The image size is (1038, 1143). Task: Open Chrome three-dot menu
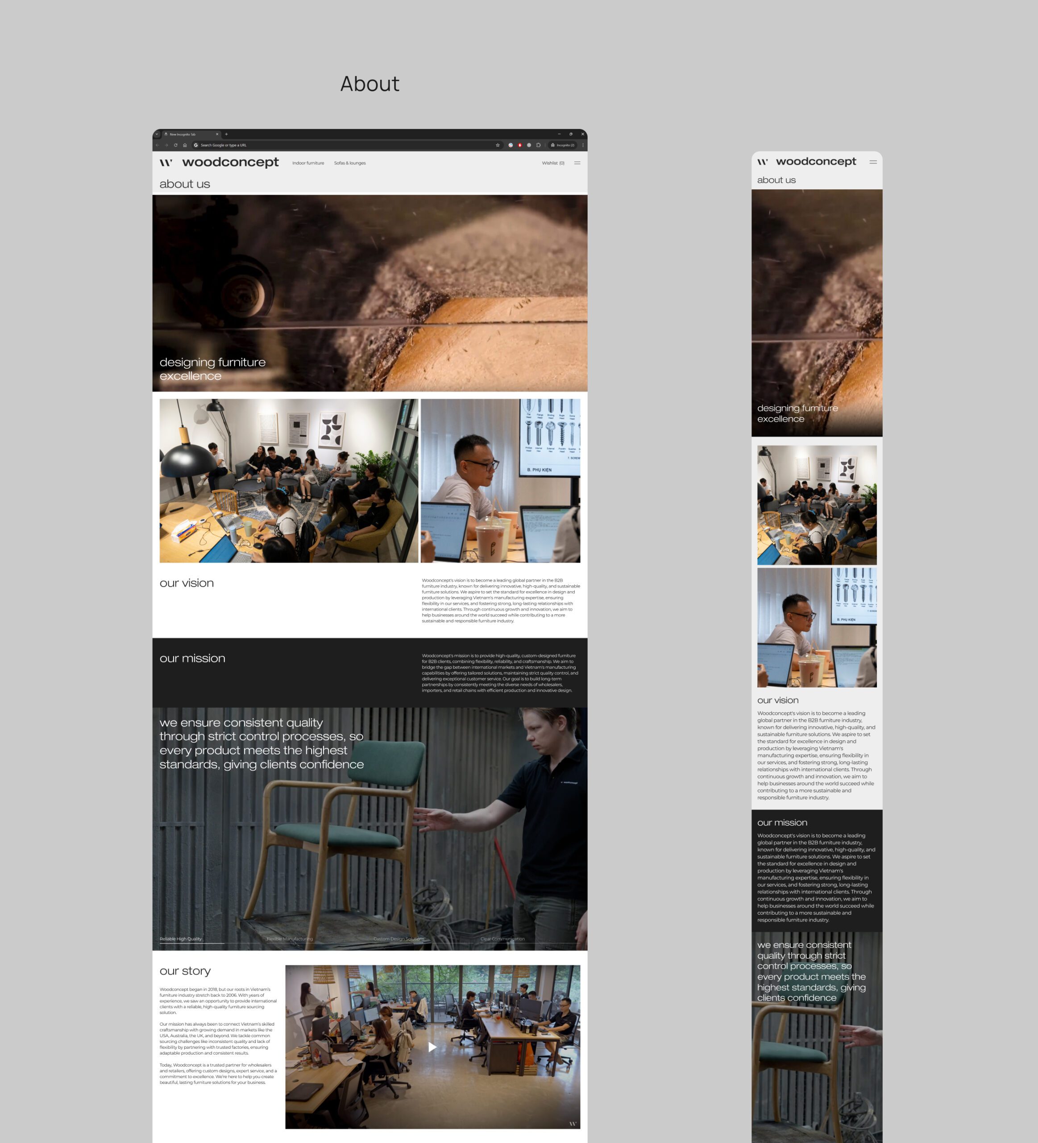582,145
